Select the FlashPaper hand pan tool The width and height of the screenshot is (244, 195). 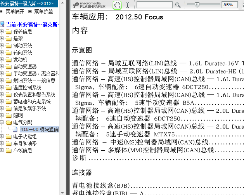click(117, 5)
